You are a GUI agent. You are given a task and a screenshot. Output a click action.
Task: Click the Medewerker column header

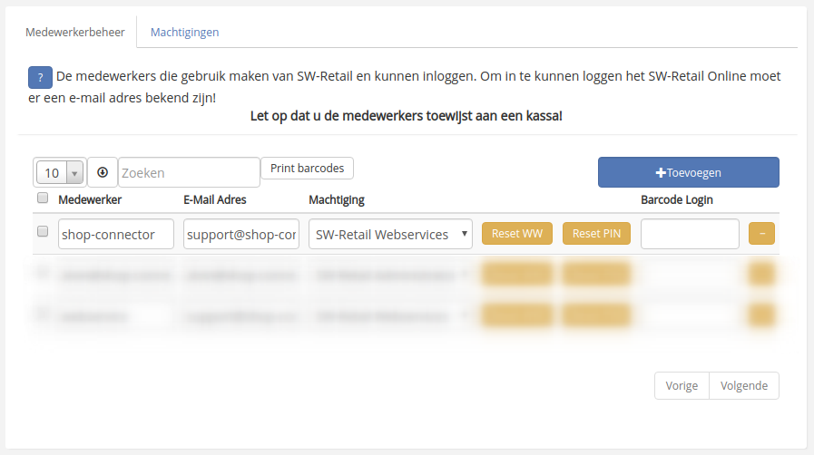point(90,199)
